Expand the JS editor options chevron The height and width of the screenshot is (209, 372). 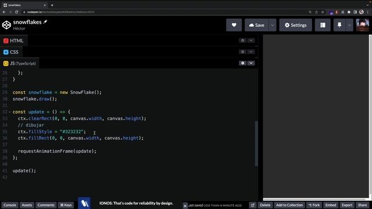click(x=251, y=63)
